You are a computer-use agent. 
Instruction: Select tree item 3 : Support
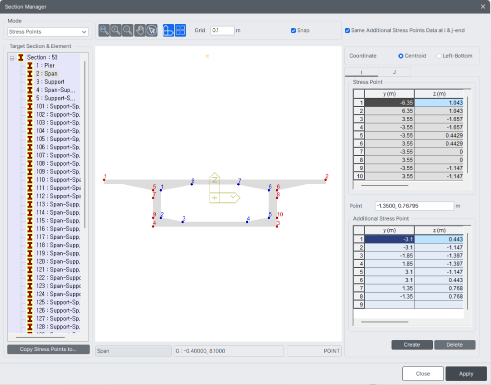pos(50,81)
